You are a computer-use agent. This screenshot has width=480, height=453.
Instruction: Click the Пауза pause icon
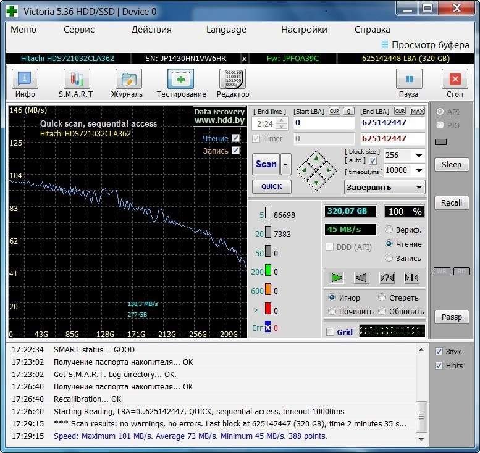click(408, 79)
